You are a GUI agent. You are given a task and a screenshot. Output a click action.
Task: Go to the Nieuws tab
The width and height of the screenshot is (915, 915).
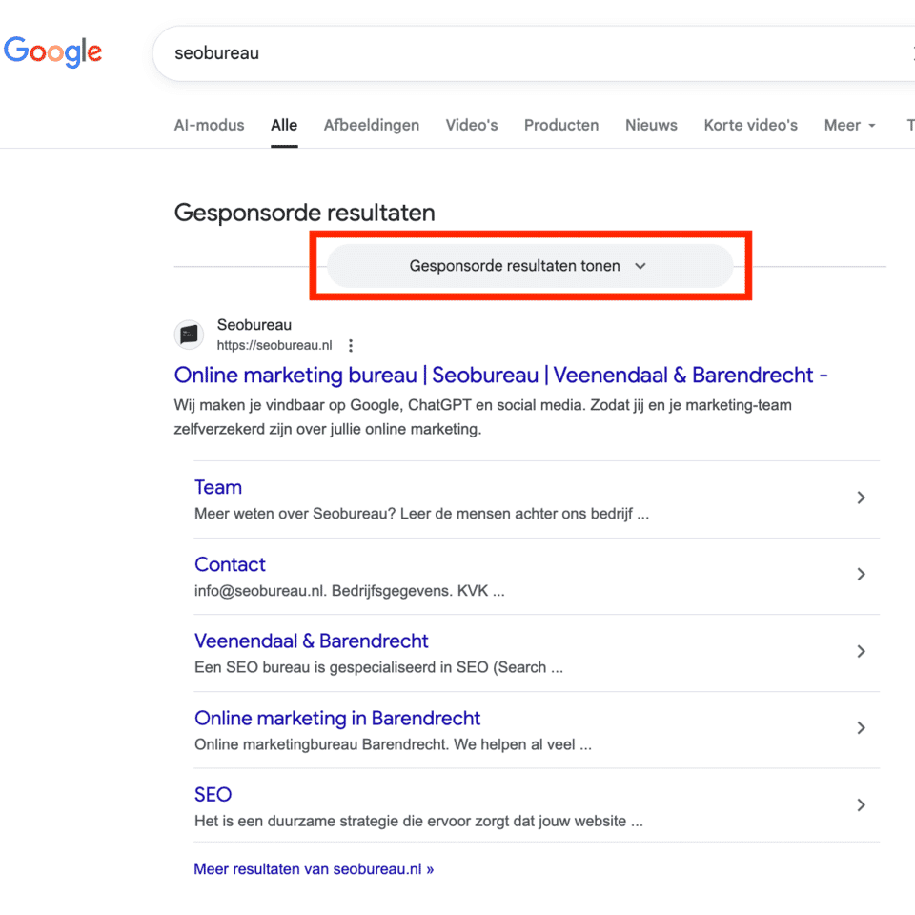click(651, 125)
